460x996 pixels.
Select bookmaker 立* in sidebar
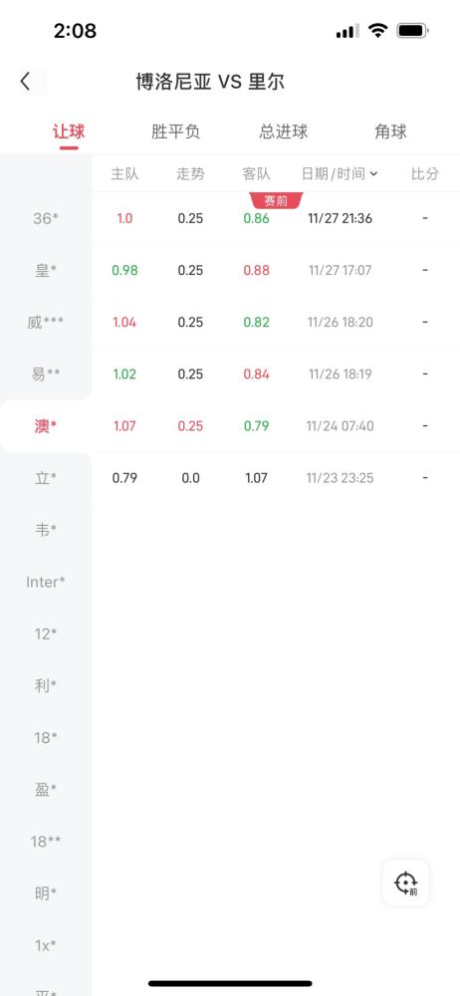pyautogui.click(x=46, y=478)
